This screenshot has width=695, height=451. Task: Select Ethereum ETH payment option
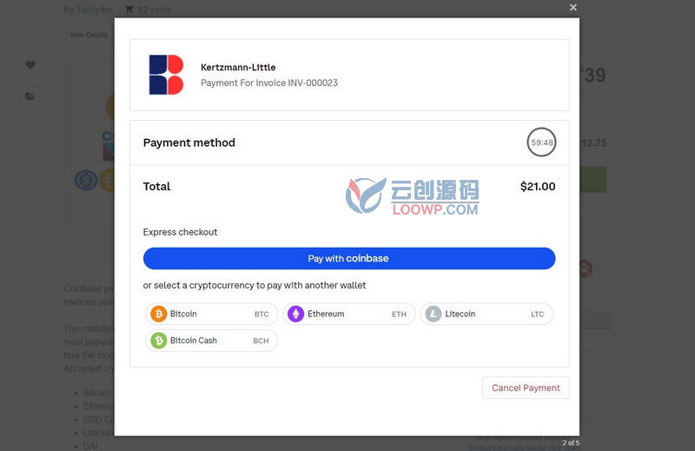(x=349, y=314)
